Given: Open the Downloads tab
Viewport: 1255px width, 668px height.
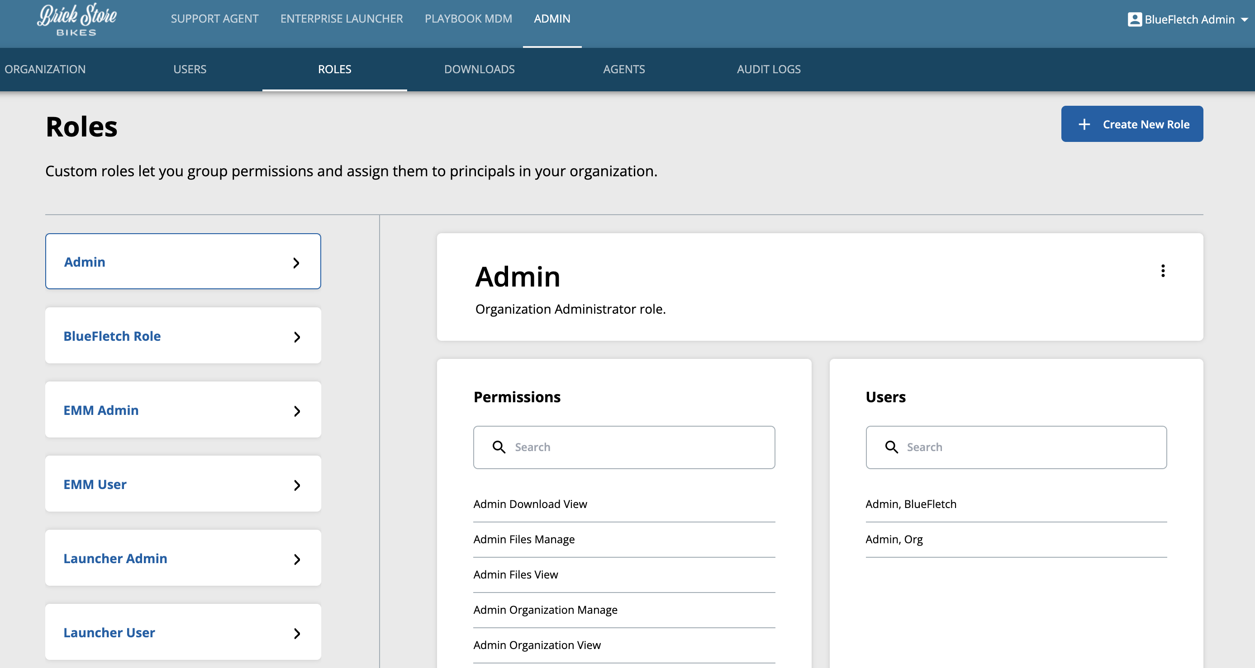Looking at the screenshot, I should (x=480, y=69).
